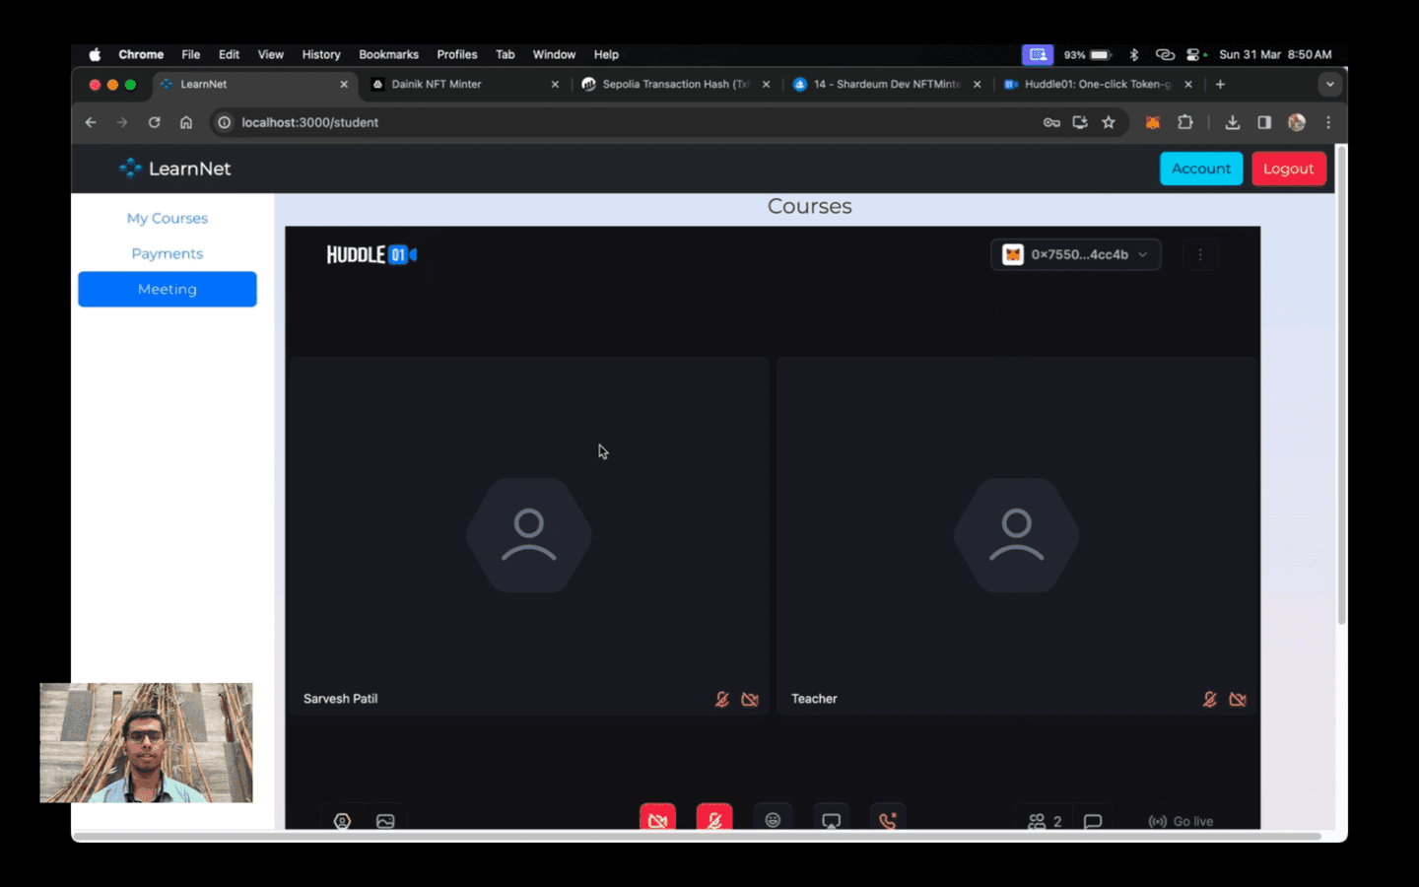Open the Chrome extensions puzzle icon
This screenshot has width=1419, height=887.
point(1185,122)
